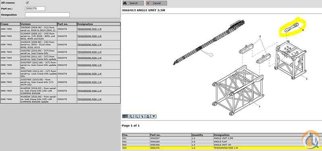Screen dimensions: 322x151
Task: Select version cell 4166534 (2020.04) CUMMINS ENGINE Update
Action: (x=38, y=99)
